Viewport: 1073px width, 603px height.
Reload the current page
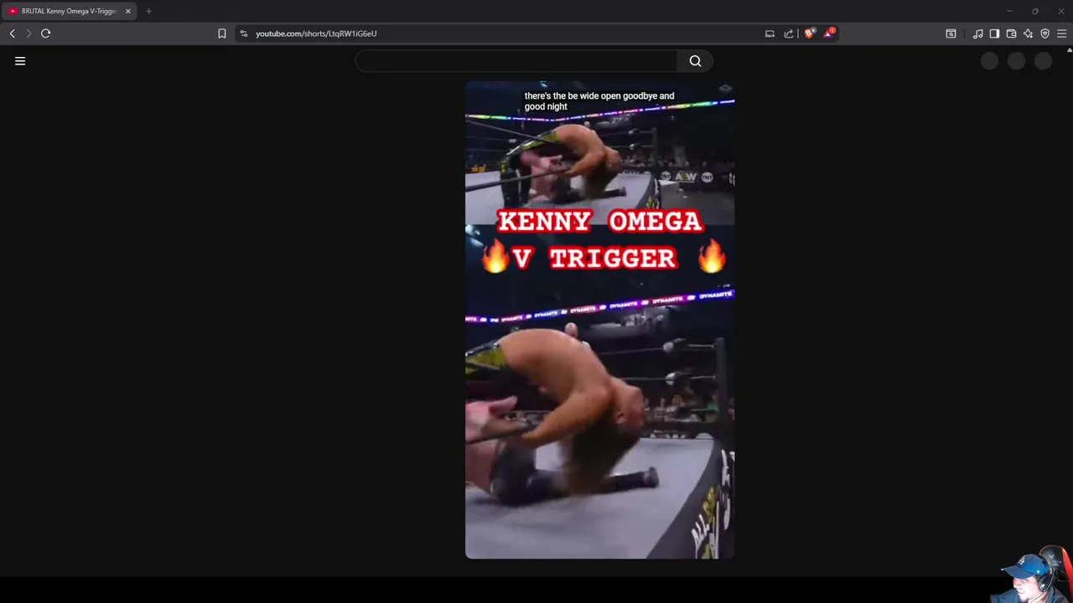pos(46,33)
